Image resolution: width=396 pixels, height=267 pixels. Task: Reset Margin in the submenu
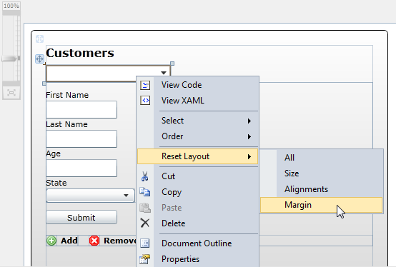click(321, 205)
